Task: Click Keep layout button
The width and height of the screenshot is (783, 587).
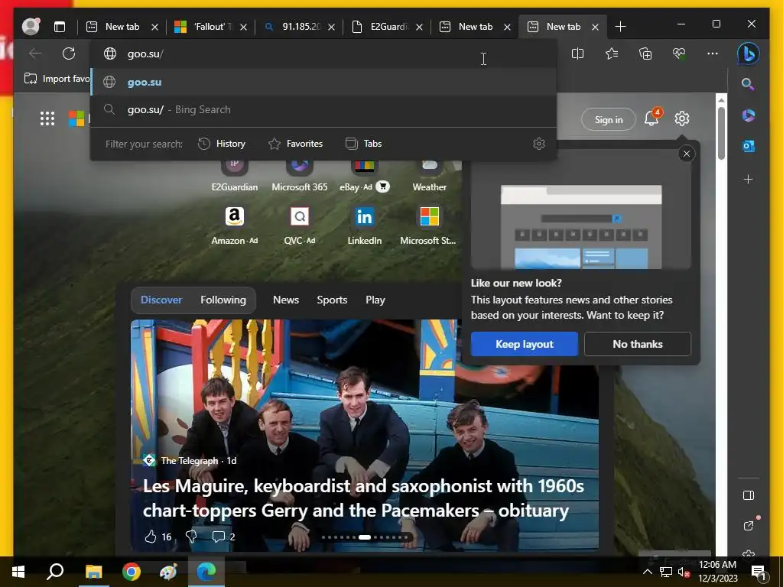Action: coord(525,344)
